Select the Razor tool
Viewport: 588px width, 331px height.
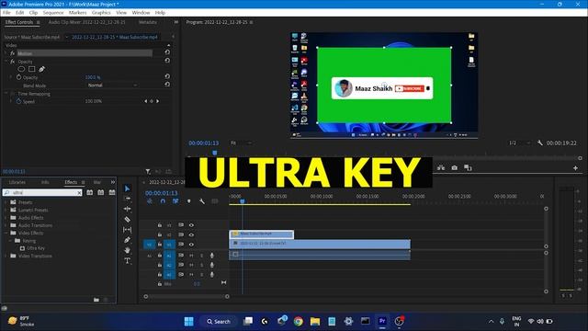click(x=127, y=219)
